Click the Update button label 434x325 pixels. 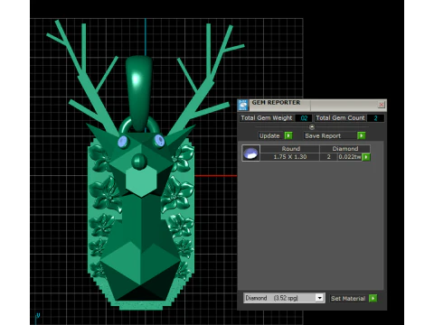[x=269, y=136]
